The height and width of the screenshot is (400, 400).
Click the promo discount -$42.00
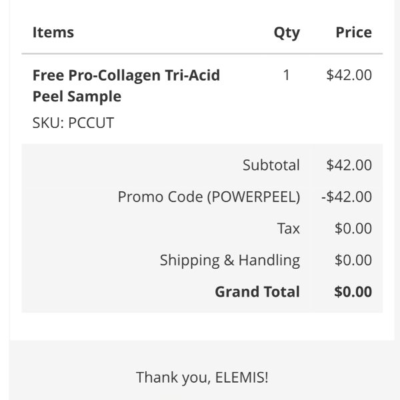tap(347, 197)
